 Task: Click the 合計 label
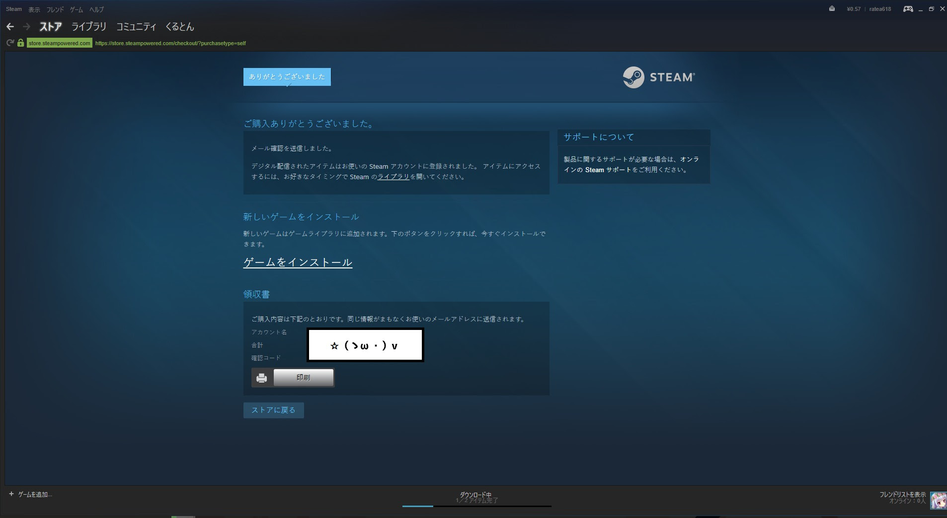pyautogui.click(x=257, y=345)
